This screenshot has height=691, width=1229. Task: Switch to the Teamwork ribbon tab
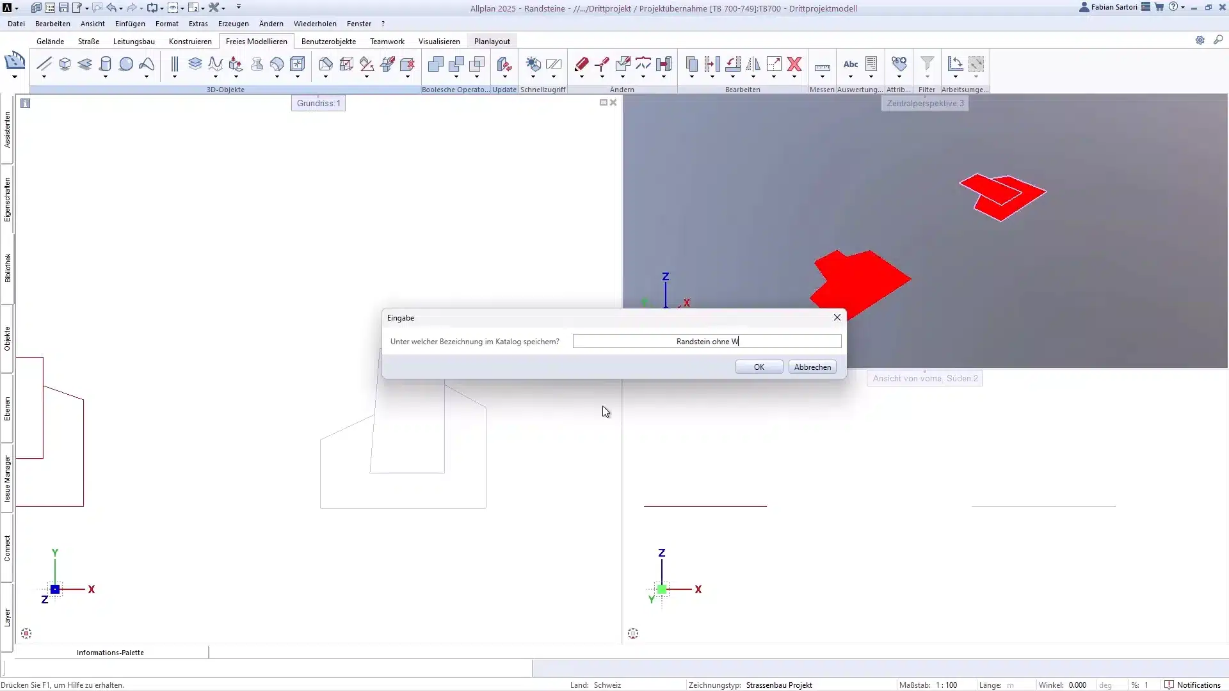(387, 41)
